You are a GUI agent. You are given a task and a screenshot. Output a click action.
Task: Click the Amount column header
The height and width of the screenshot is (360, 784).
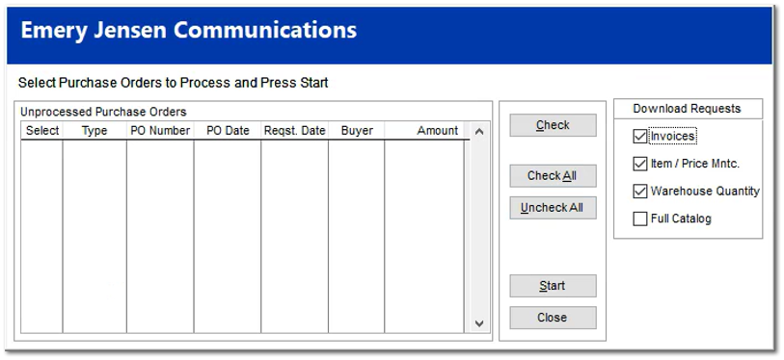click(x=424, y=131)
